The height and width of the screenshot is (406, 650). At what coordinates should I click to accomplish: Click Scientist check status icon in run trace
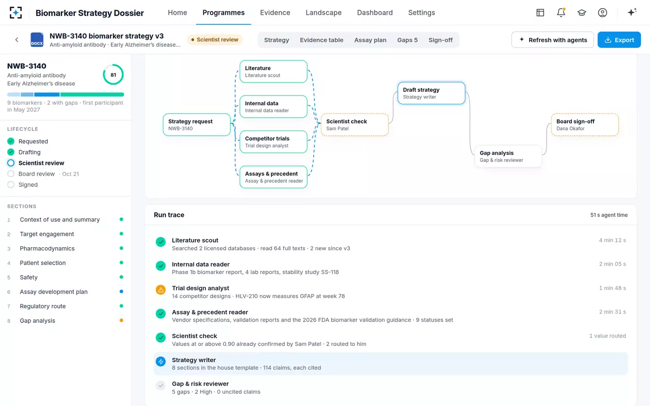click(161, 338)
